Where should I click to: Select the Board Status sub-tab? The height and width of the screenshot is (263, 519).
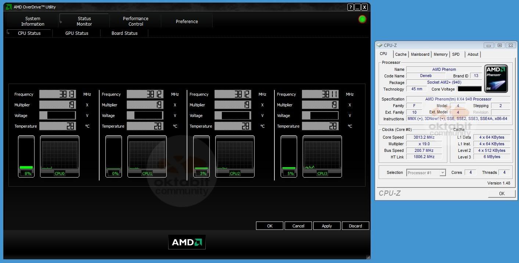(x=125, y=33)
